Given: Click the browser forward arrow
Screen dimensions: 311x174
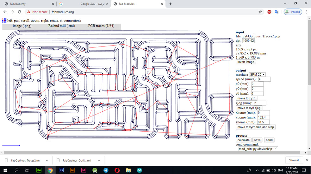Looking at the screenshot, I should click(12, 12).
